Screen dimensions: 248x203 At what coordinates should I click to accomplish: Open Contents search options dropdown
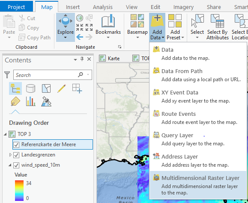tap(88, 74)
